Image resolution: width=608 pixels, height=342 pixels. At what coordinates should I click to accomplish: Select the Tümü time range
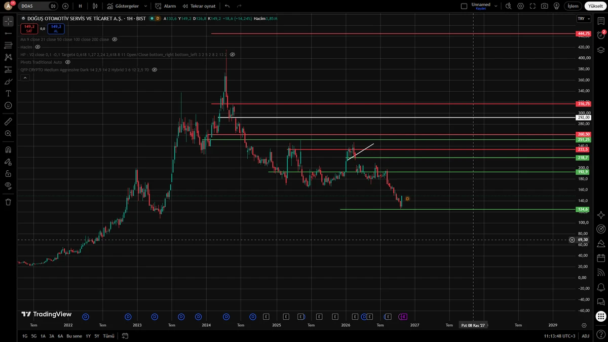click(x=108, y=336)
